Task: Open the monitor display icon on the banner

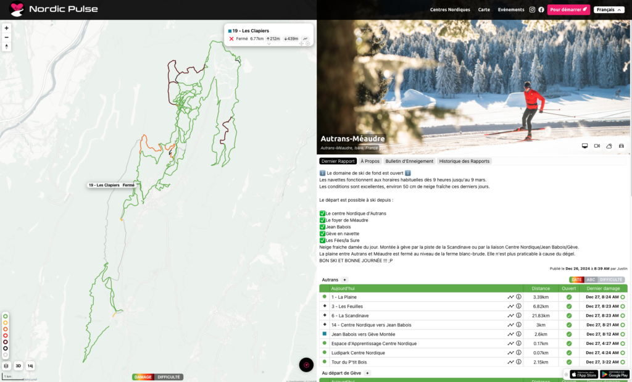Action: coord(585,146)
